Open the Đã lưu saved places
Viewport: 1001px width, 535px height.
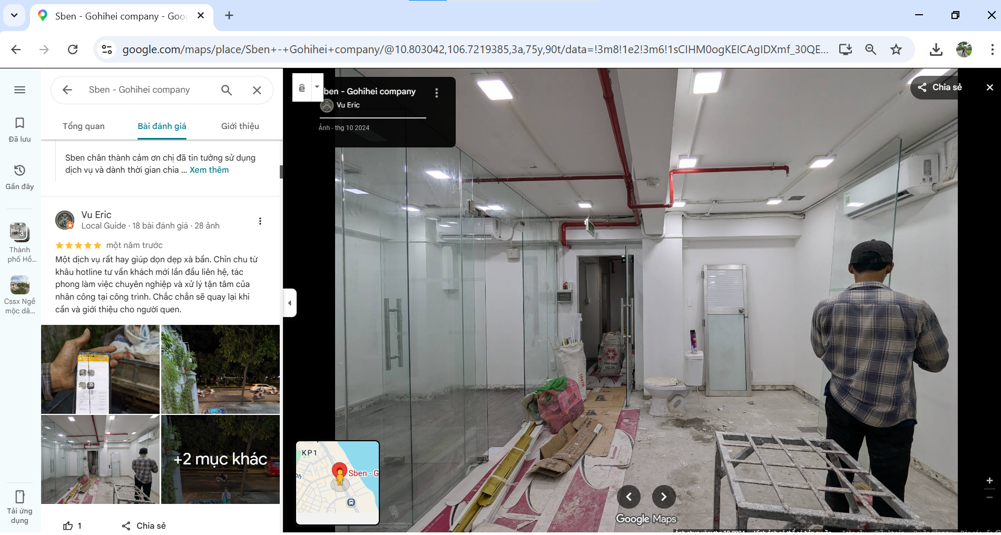point(19,130)
